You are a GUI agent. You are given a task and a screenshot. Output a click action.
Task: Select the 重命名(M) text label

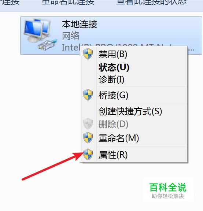click(118, 138)
